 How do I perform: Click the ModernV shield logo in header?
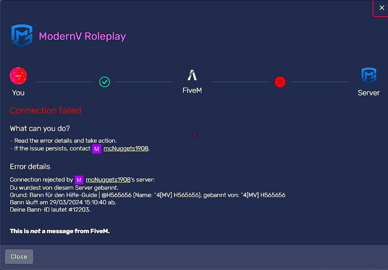tap(22, 36)
